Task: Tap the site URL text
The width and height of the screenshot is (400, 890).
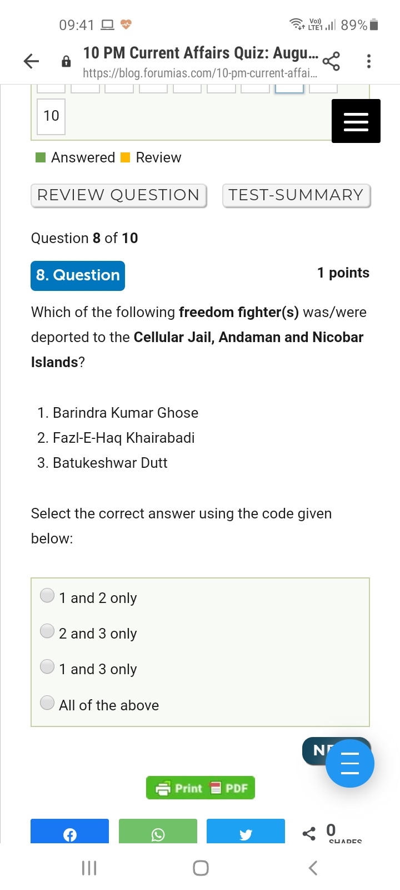Action: (x=200, y=73)
